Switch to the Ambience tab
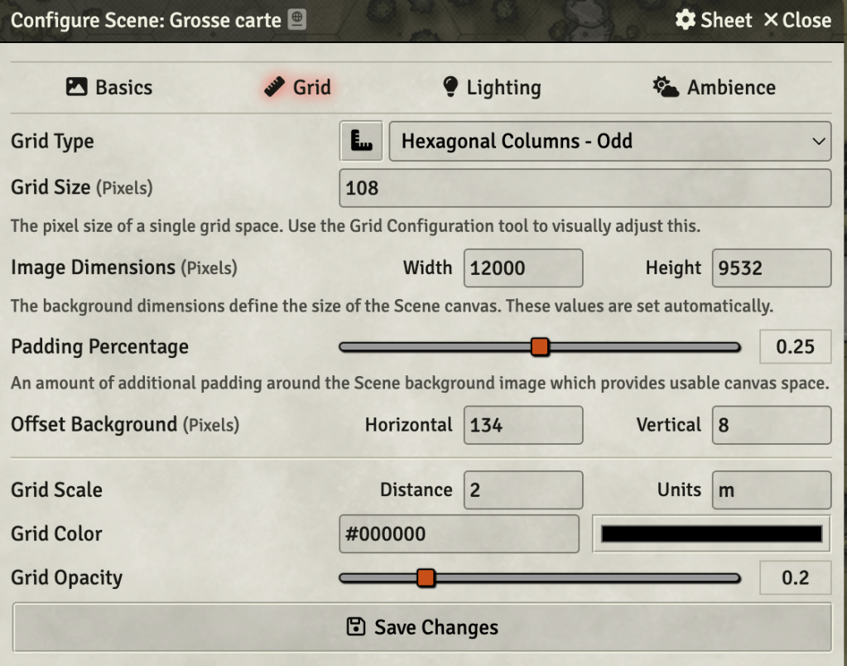Image resolution: width=847 pixels, height=666 pixels. 715,87
